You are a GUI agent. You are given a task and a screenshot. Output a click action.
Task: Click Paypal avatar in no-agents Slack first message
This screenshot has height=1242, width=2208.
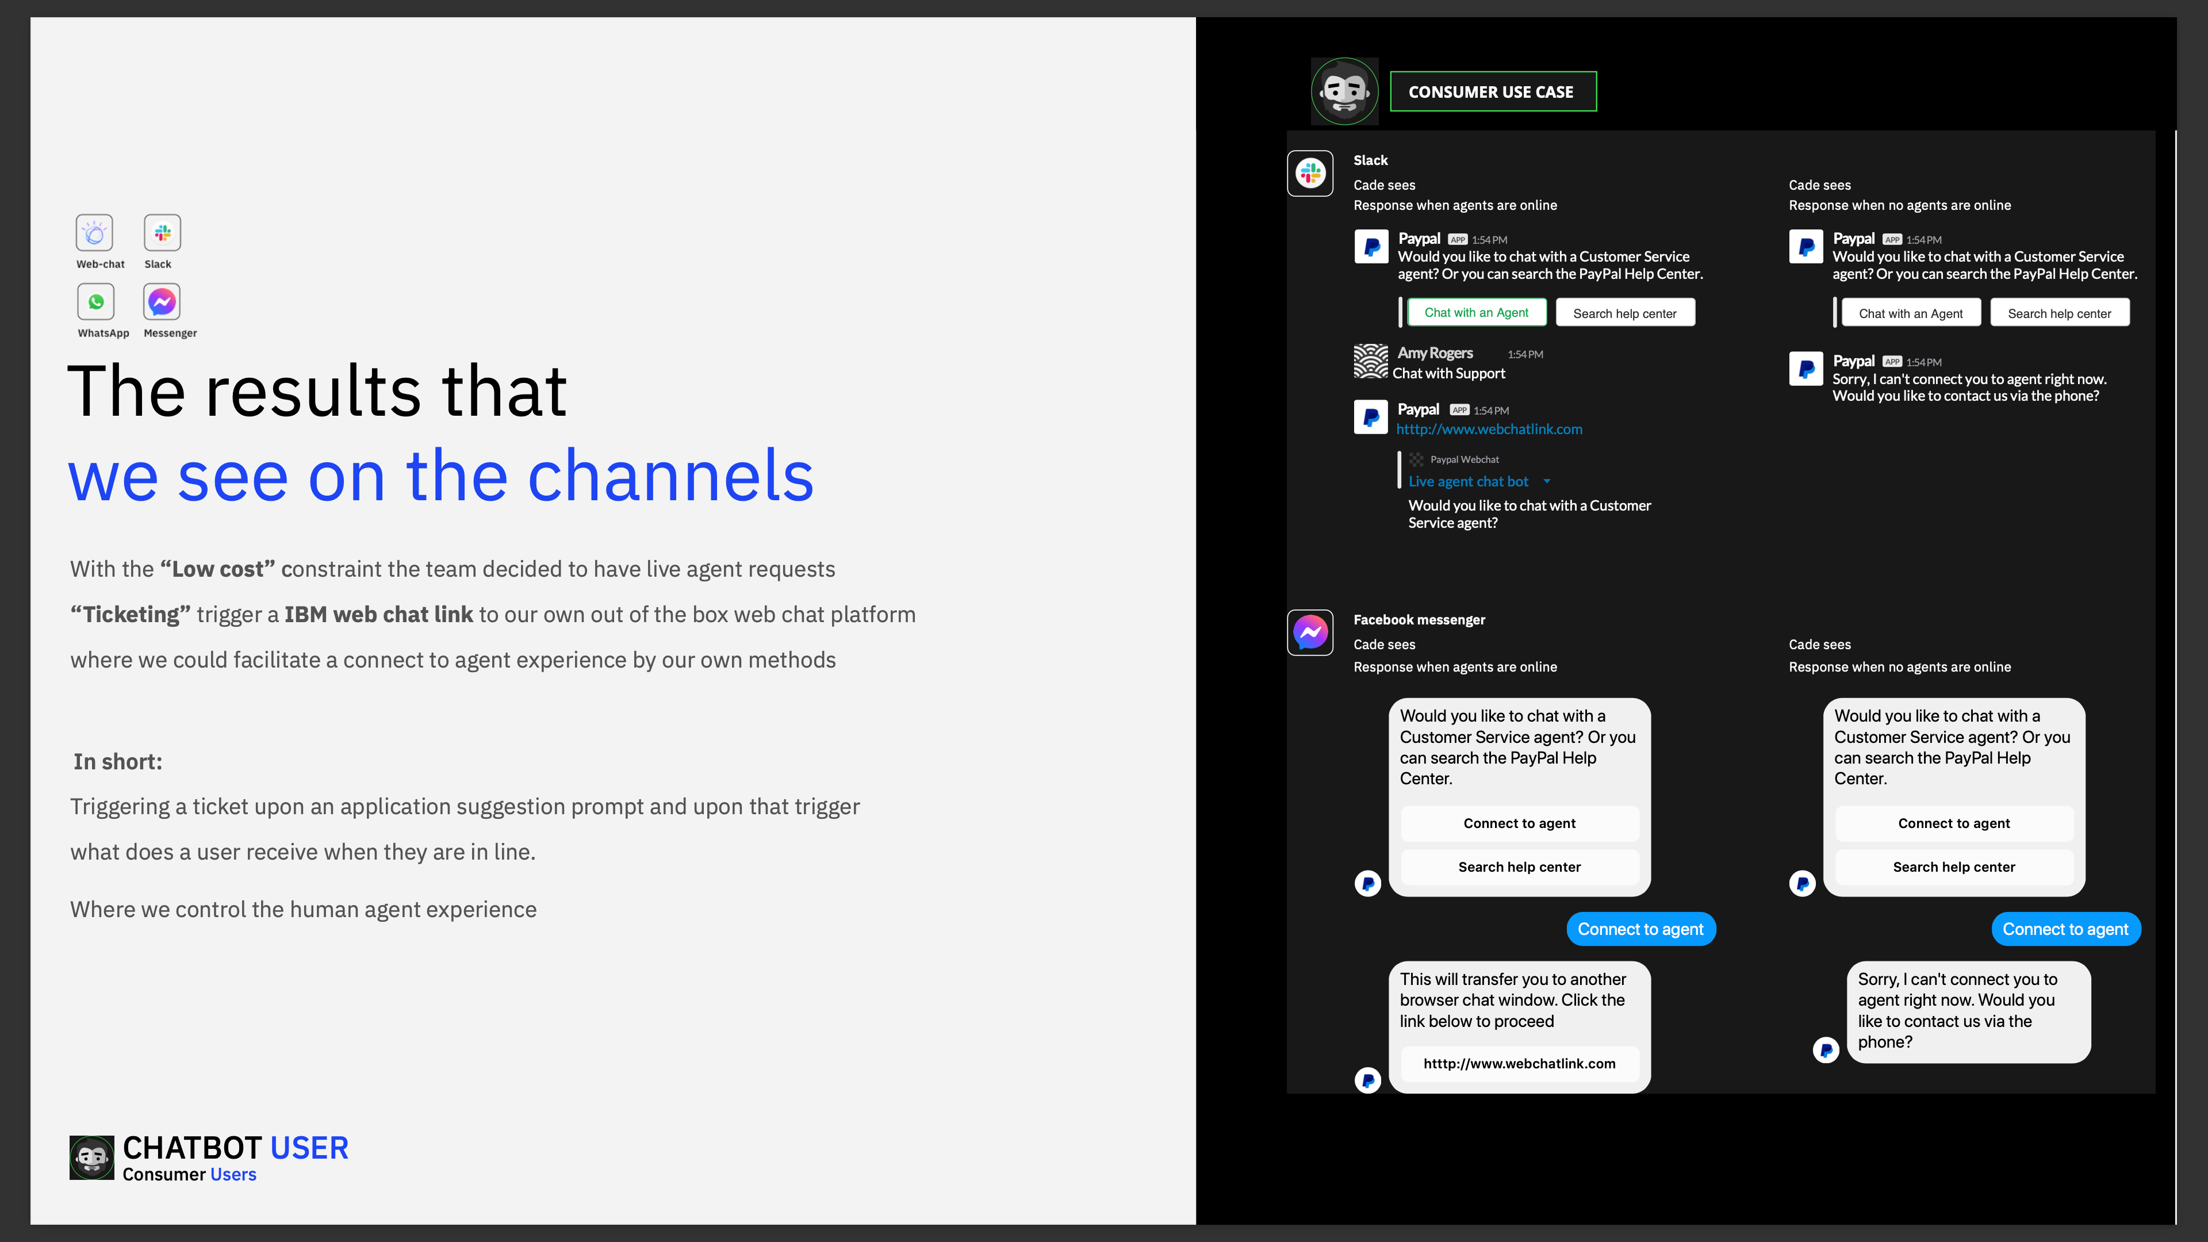click(x=1806, y=247)
